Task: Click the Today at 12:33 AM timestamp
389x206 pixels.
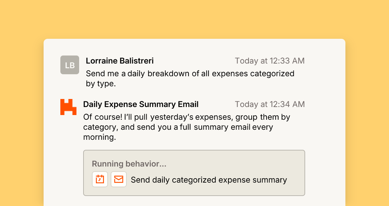Action: (x=270, y=61)
